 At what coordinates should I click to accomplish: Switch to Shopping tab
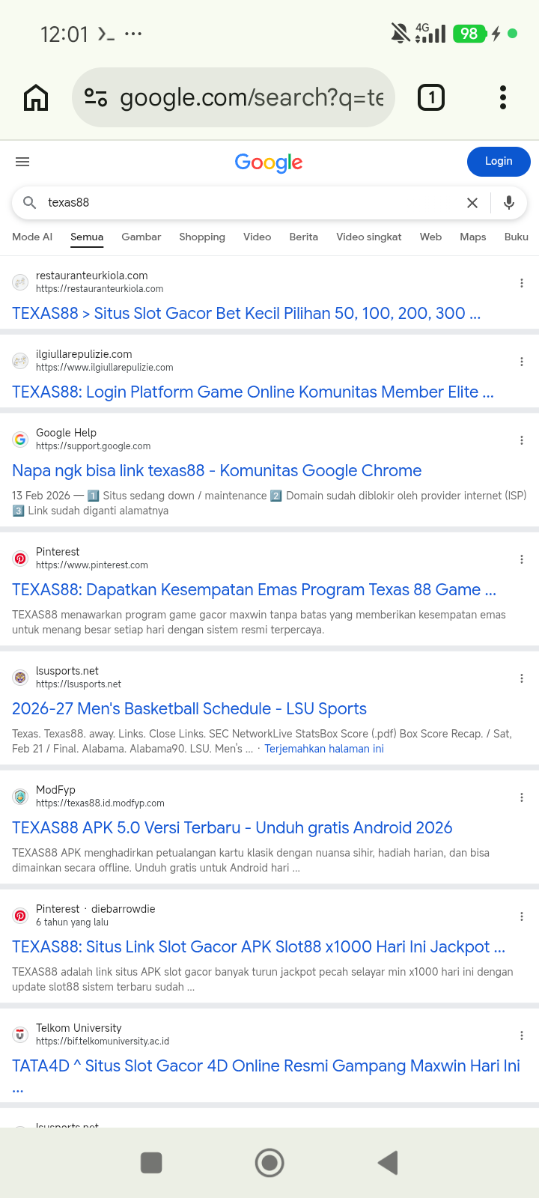point(202,237)
